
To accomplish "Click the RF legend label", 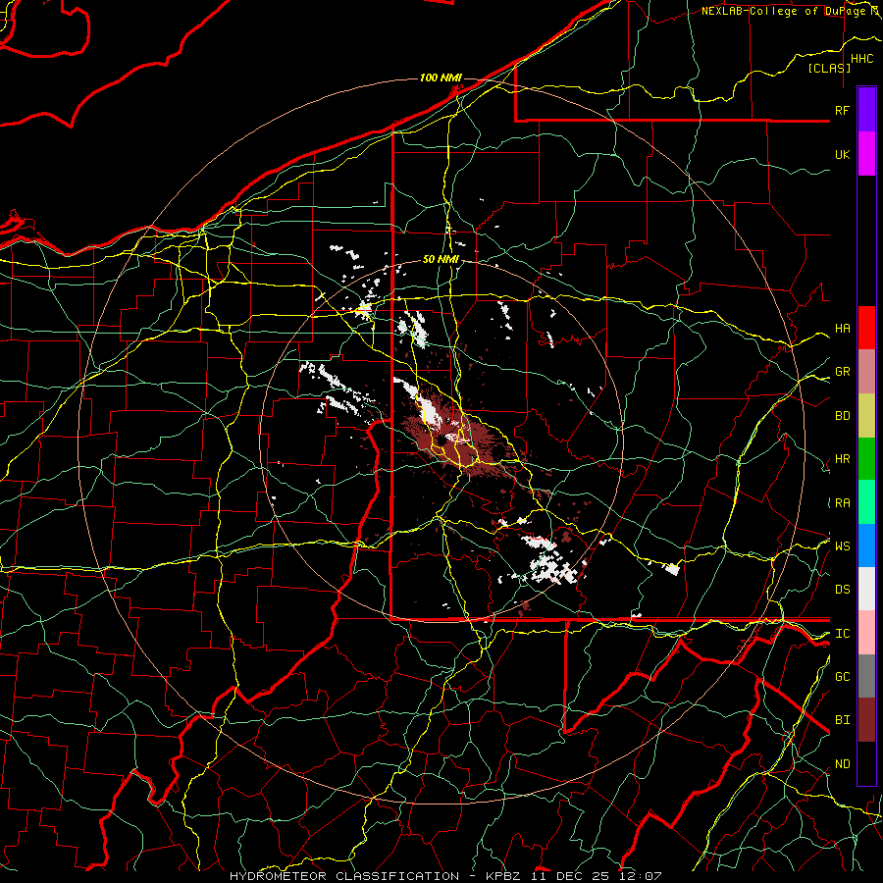I will coord(842,110).
